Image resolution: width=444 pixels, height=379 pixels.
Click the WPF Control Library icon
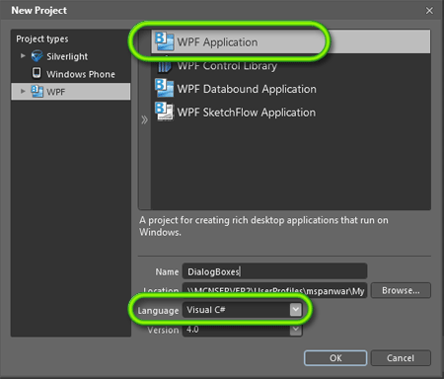164,66
